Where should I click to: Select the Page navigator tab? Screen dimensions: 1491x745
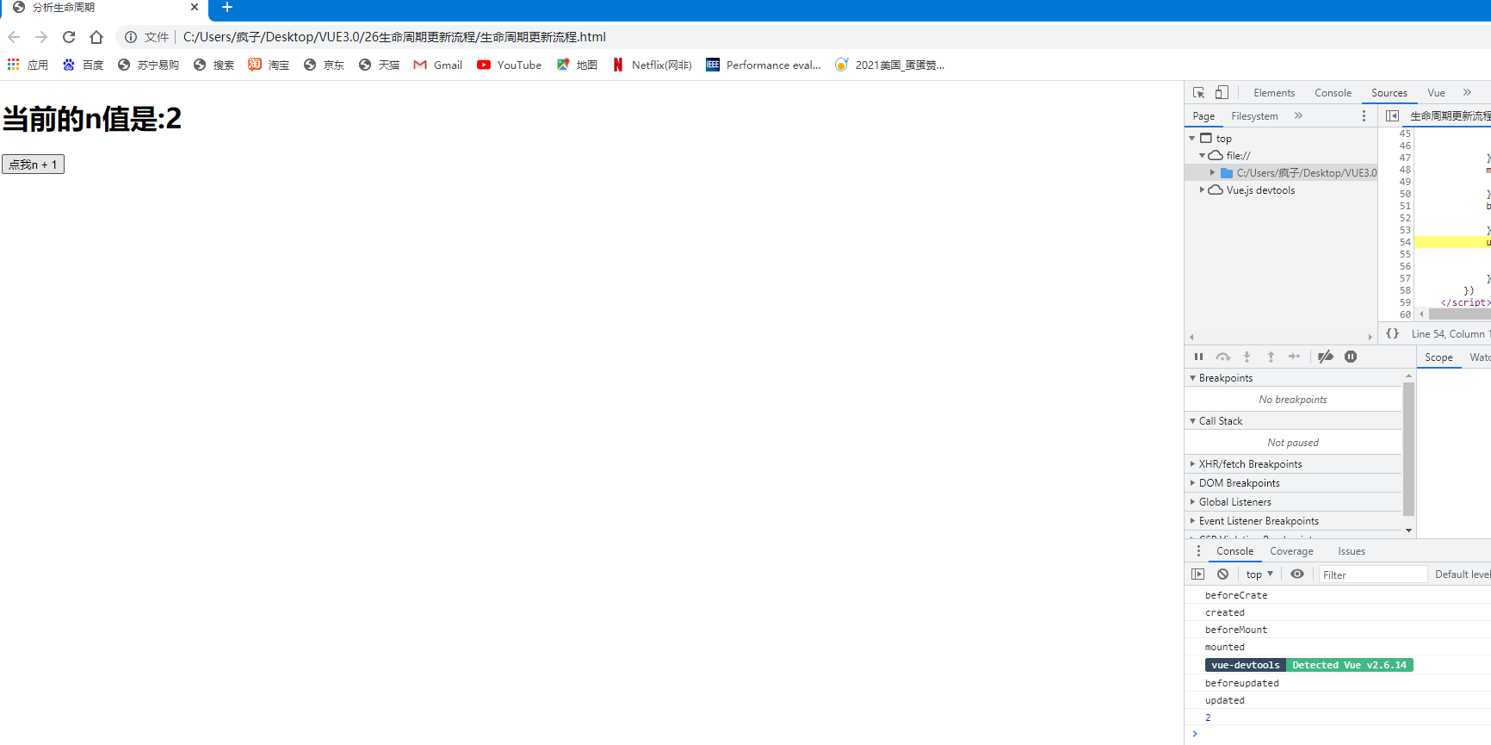(1203, 116)
